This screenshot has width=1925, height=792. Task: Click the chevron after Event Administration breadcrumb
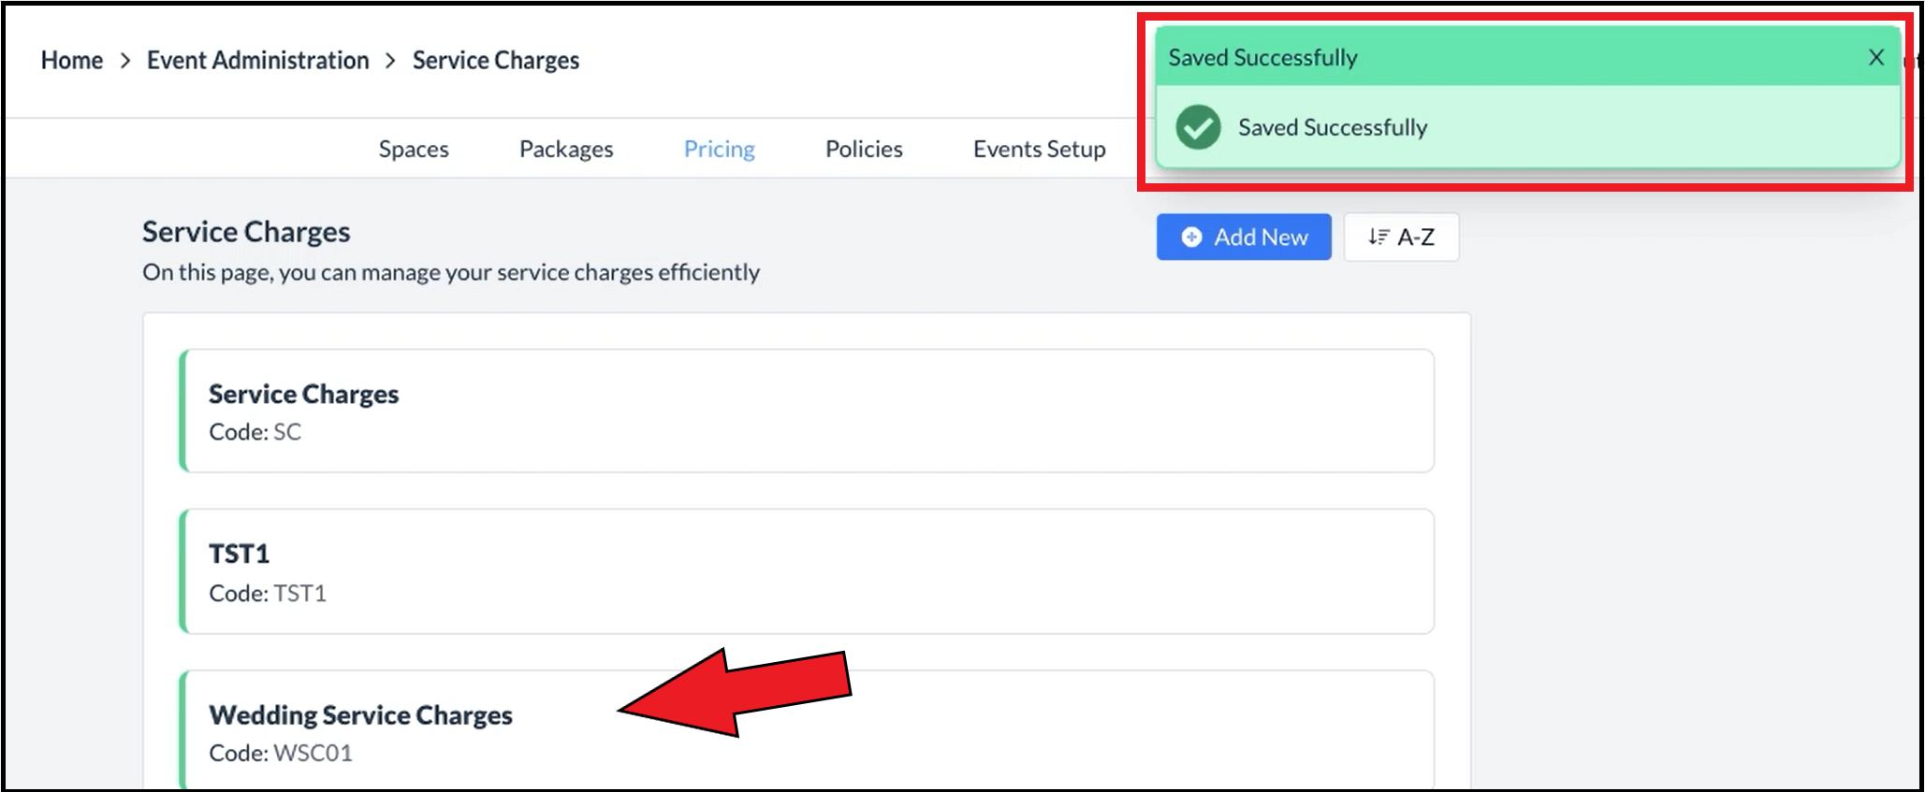(x=391, y=61)
